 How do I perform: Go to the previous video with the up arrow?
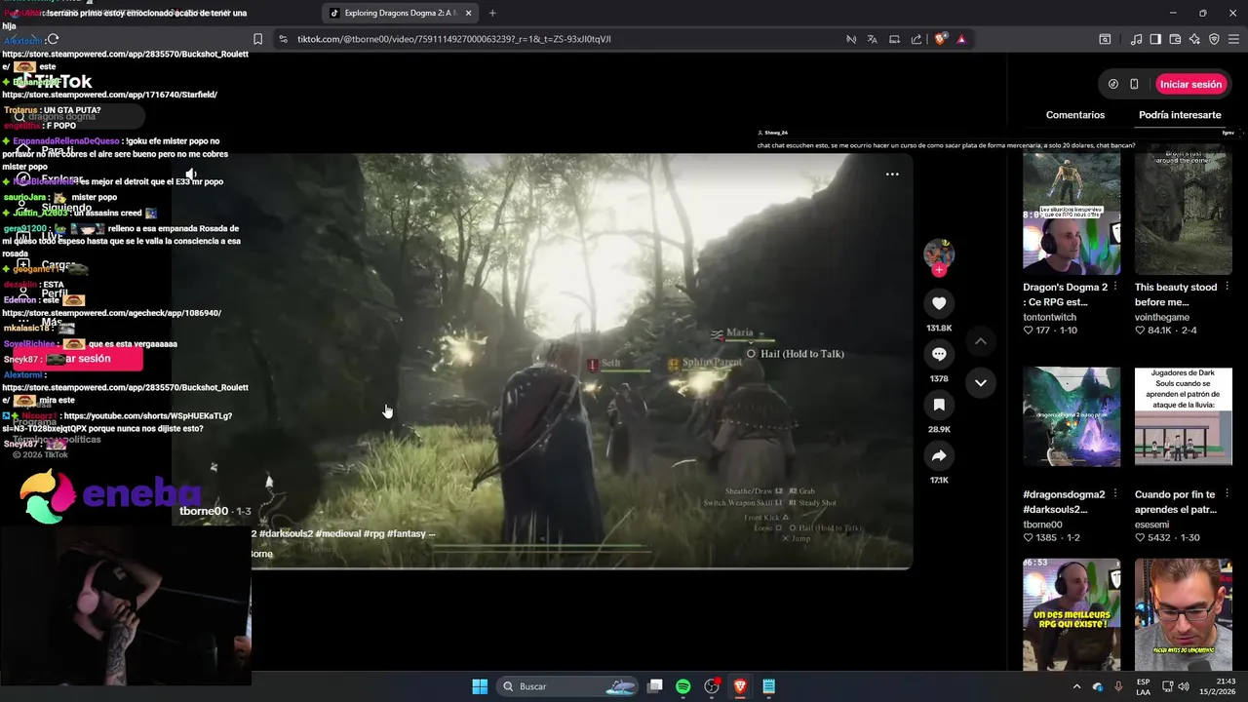pos(980,341)
